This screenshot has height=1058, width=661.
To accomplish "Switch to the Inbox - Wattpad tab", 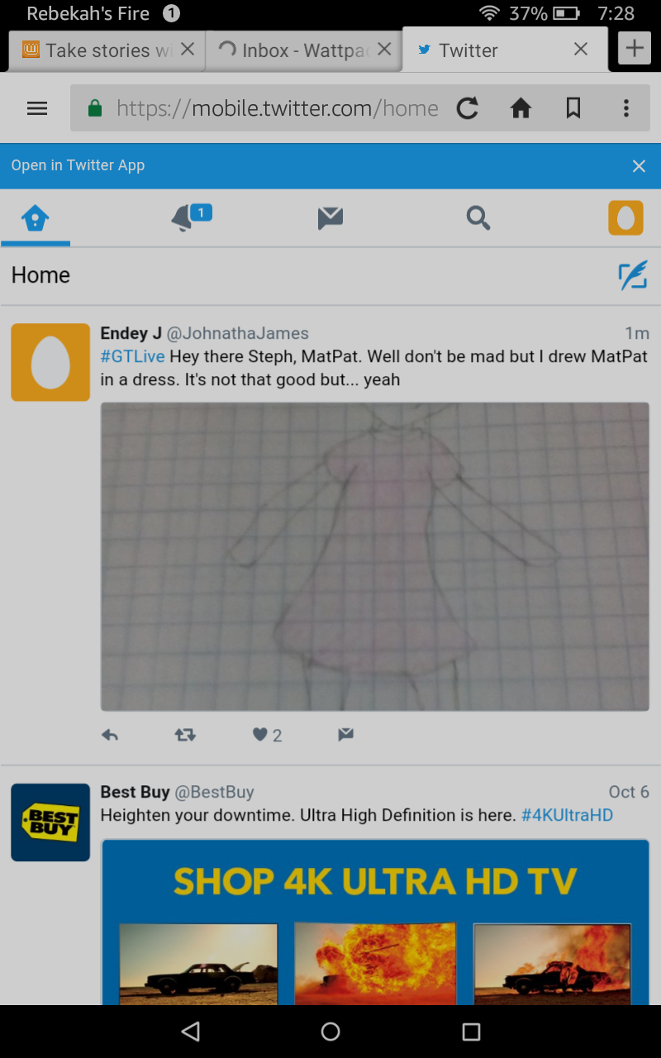I will (x=303, y=50).
